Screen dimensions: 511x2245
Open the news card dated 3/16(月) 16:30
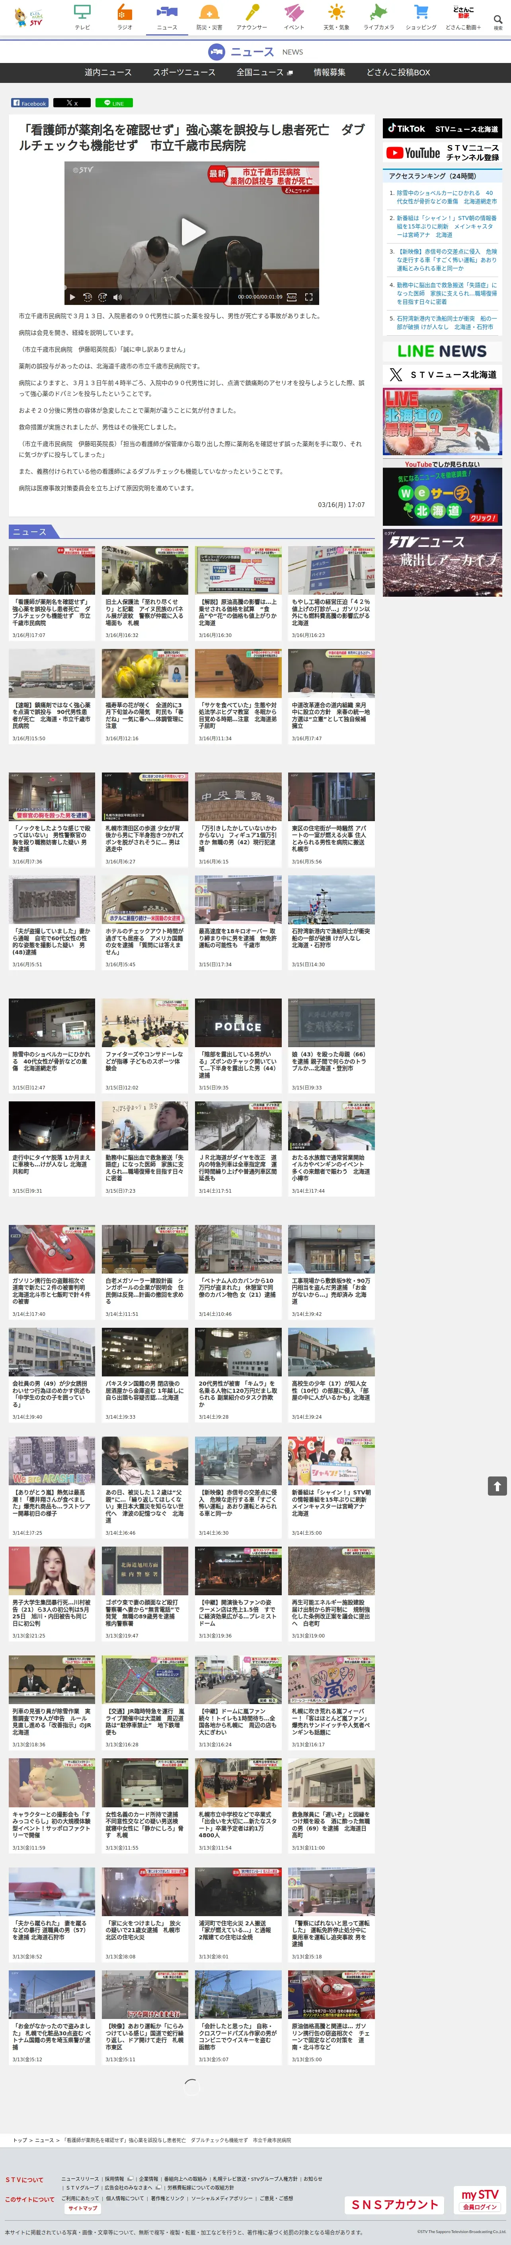(238, 593)
